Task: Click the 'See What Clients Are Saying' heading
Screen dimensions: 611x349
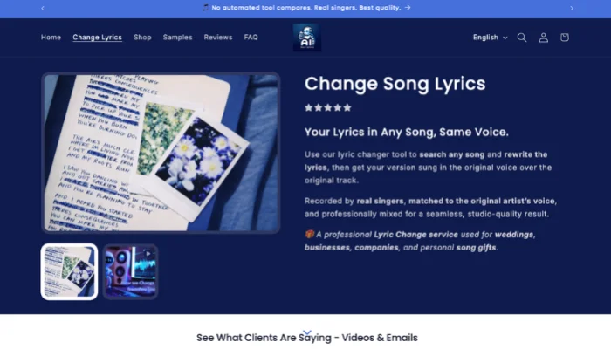Action: pyautogui.click(x=307, y=338)
